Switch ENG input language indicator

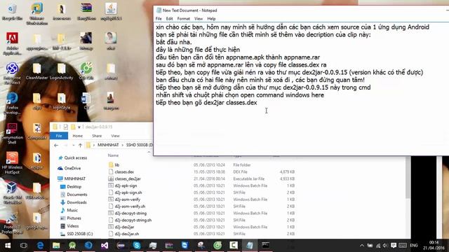413,246
